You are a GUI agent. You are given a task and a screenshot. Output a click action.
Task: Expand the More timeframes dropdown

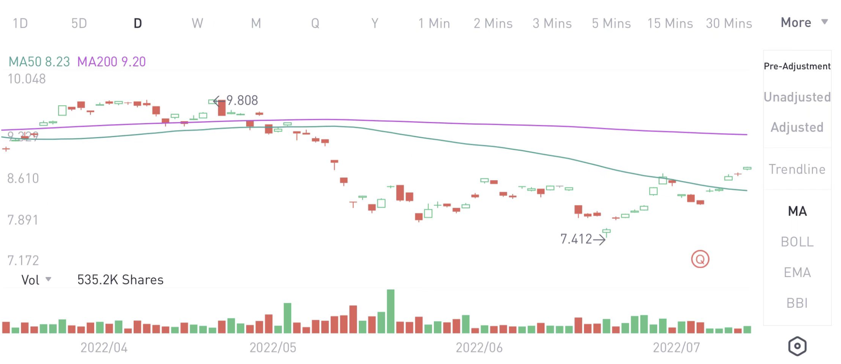[x=804, y=23]
